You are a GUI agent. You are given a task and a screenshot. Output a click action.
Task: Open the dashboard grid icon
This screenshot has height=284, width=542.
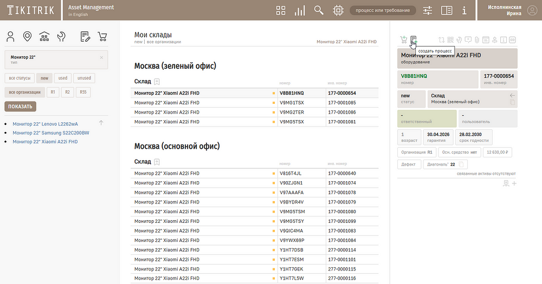[x=281, y=11]
